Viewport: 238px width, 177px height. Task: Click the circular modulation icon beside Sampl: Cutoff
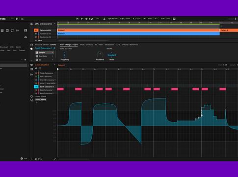point(31,96)
